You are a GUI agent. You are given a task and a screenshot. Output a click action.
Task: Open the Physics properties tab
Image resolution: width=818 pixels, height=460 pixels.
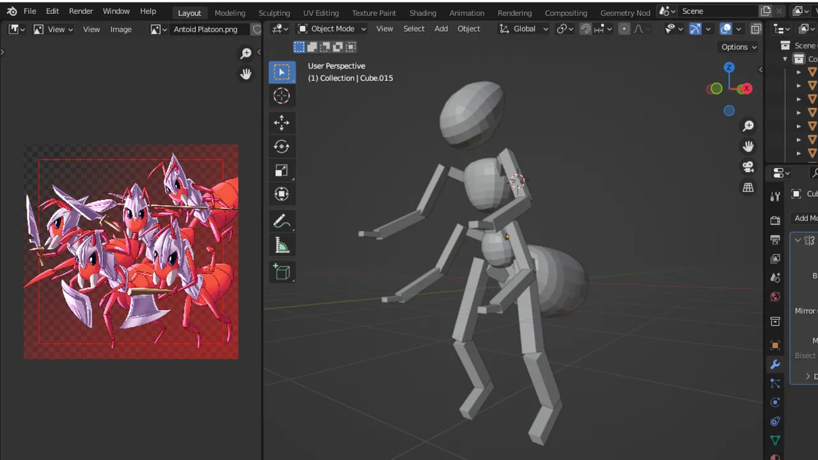click(775, 402)
